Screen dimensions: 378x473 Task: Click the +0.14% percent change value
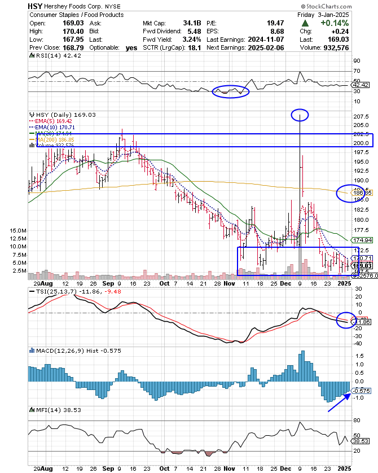(x=335, y=23)
